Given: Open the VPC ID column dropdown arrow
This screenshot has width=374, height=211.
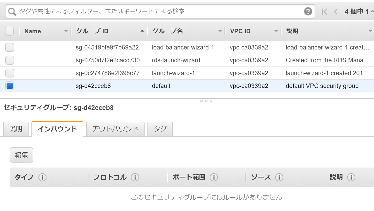Looking at the screenshot, I should click(276, 31).
